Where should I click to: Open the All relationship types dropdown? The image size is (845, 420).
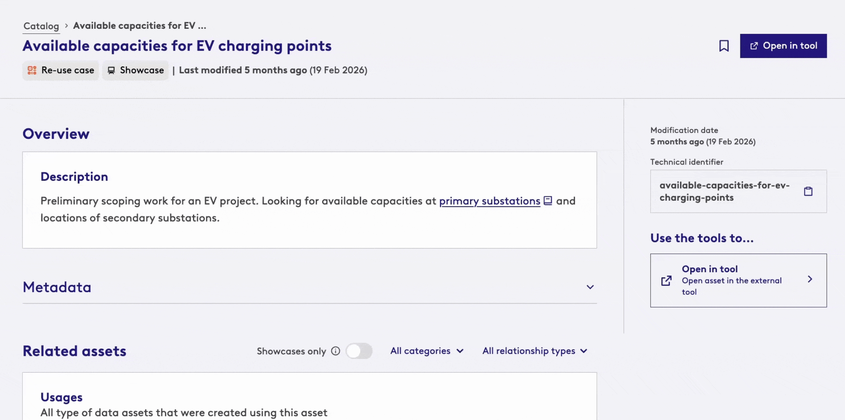coord(535,351)
